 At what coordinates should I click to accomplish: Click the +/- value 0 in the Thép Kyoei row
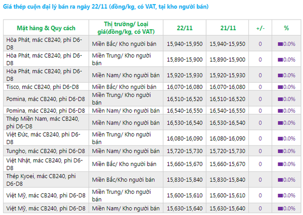[260, 180]
